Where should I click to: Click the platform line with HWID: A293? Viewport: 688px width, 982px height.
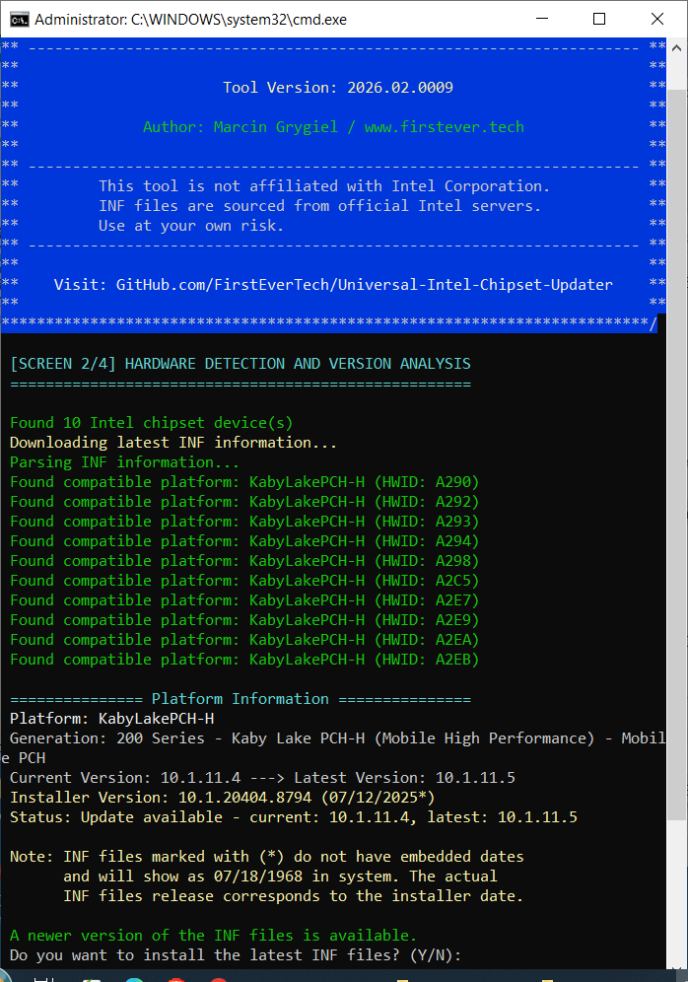click(x=244, y=522)
